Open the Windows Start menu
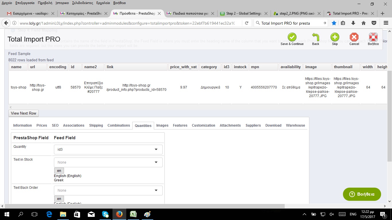The image size is (392, 220). [x=7, y=214]
